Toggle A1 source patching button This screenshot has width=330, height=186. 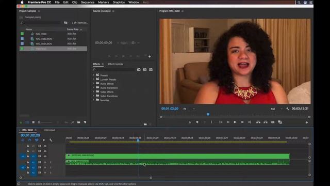click(x=23, y=167)
